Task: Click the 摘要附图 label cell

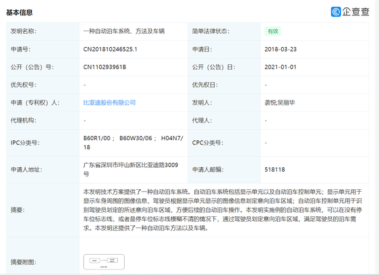Action: (23, 262)
